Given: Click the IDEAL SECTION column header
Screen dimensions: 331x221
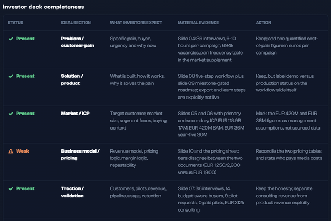Looking at the screenshot, I should pos(76,23).
